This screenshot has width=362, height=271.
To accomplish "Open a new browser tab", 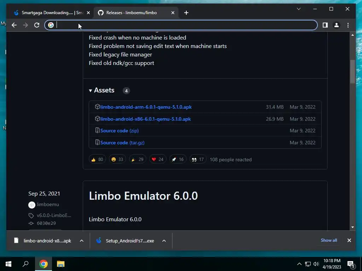I will (x=186, y=13).
